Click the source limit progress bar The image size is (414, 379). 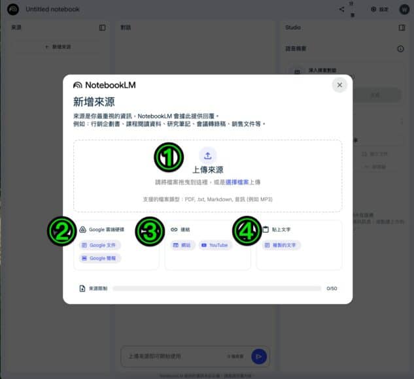coord(216,288)
